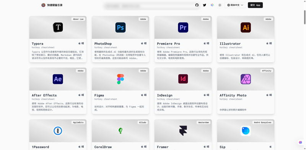Select the Framer card title
The height and width of the screenshot is (150, 306).
pyautogui.click(x=163, y=147)
